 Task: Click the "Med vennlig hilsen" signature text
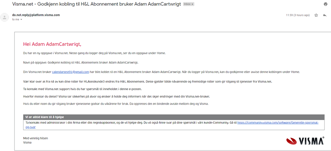[35, 138]
